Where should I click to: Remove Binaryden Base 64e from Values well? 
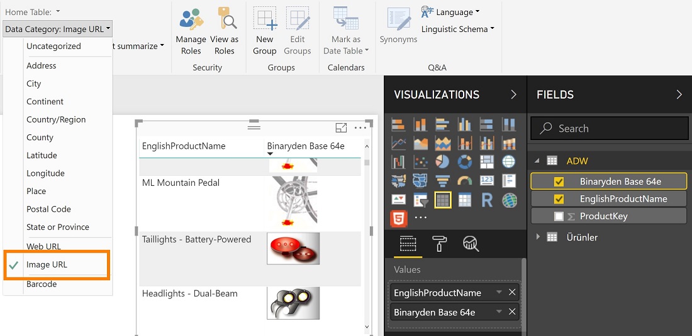click(x=512, y=312)
